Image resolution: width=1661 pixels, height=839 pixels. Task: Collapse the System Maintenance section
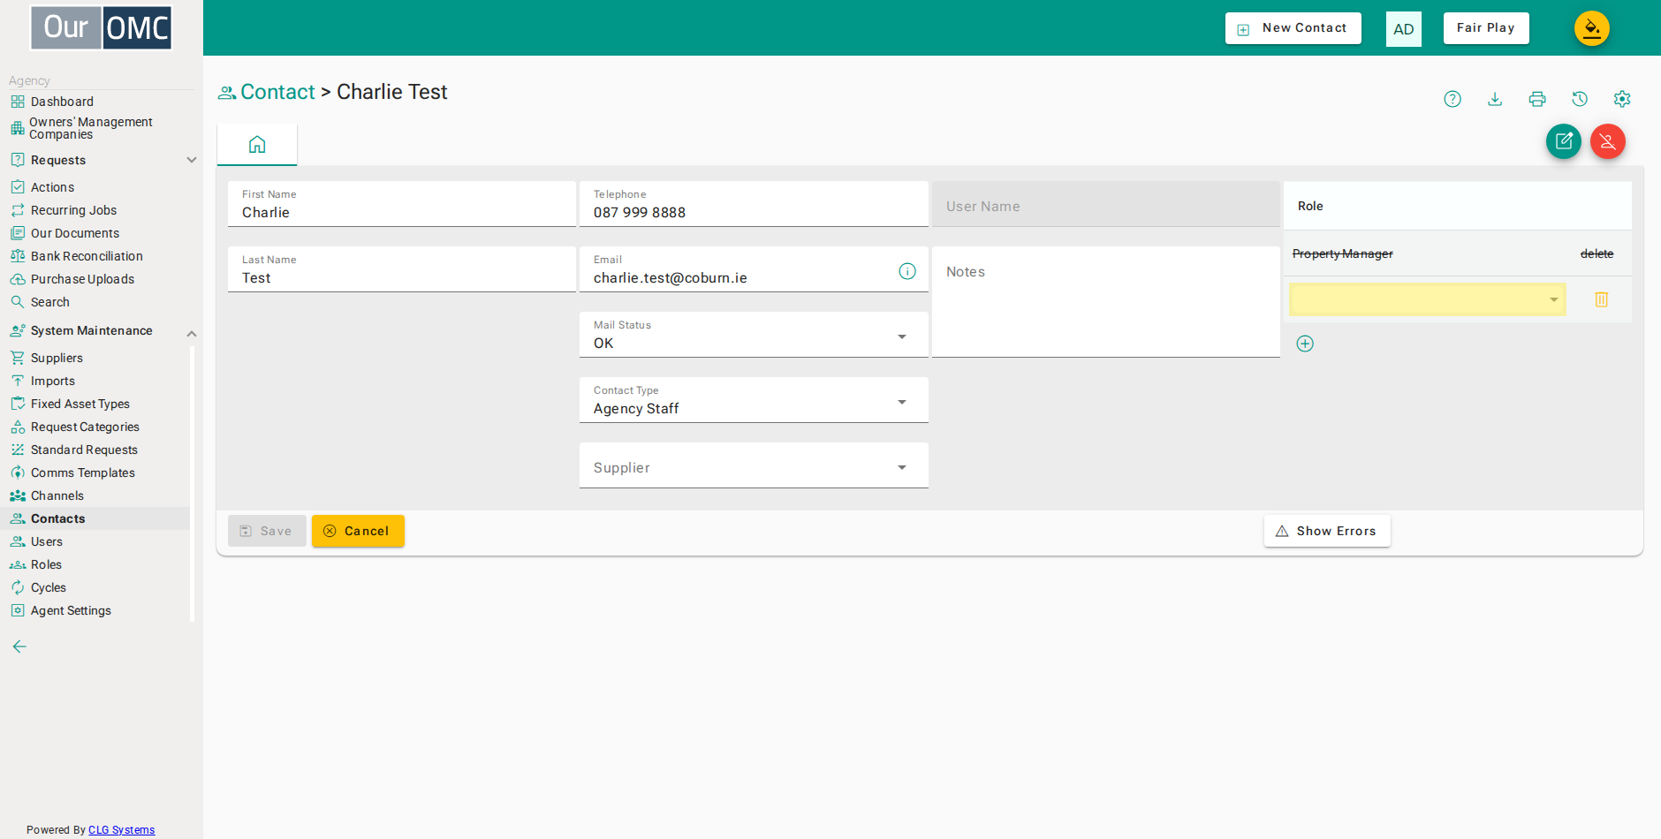click(192, 333)
